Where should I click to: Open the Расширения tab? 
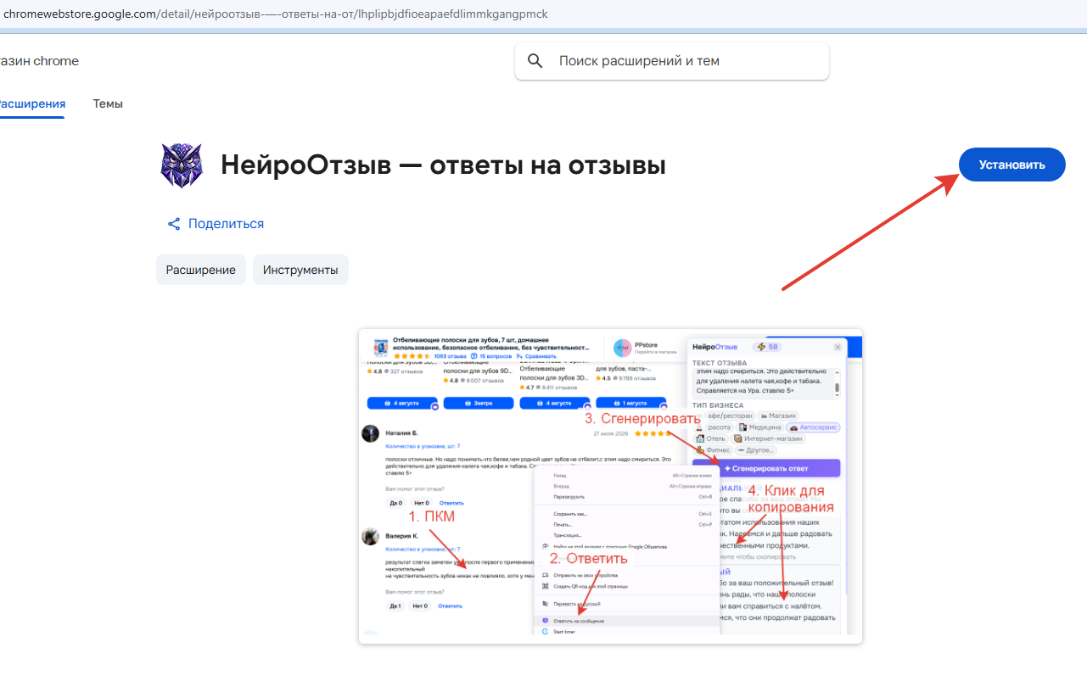coord(32,103)
